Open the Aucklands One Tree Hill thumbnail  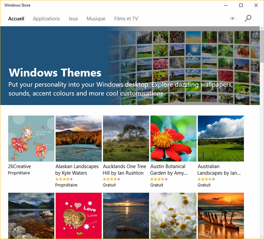coord(126,139)
